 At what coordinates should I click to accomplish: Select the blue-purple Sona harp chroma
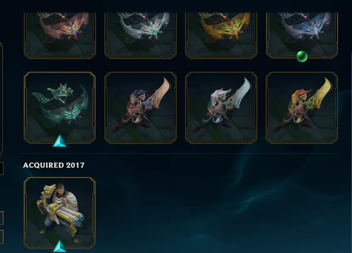click(x=302, y=35)
